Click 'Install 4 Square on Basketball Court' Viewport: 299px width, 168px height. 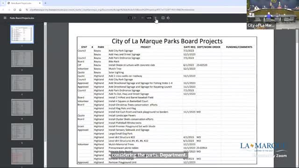tap(128, 101)
